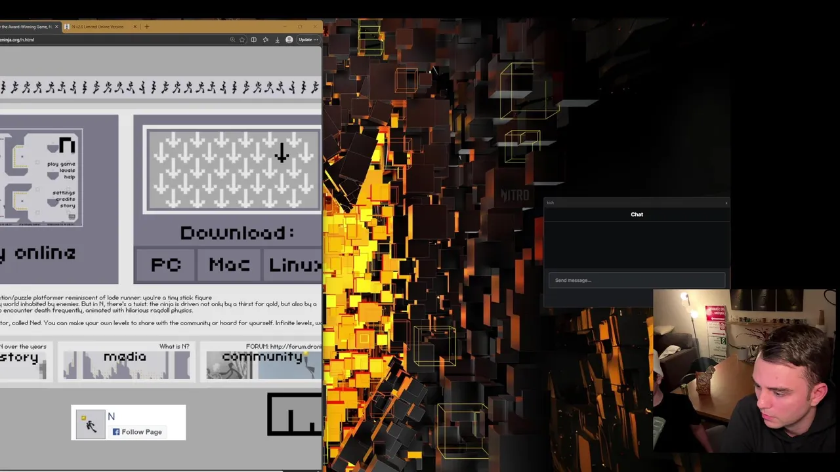Viewport: 840px width, 472px height.
Task: Click the N Facebook page avatar icon
Action: pyautogui.click(x=91, y=424)
